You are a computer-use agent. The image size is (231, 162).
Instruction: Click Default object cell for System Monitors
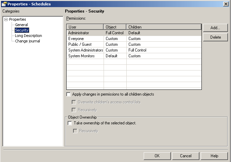[x=115, y=56]
